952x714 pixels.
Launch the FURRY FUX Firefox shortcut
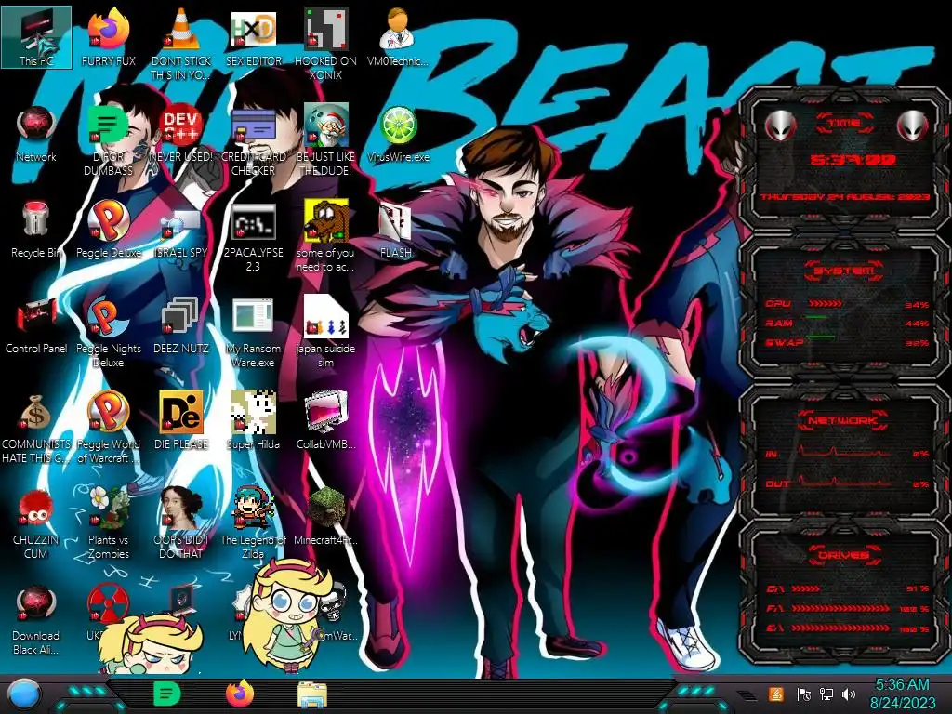tap(108, 37)
